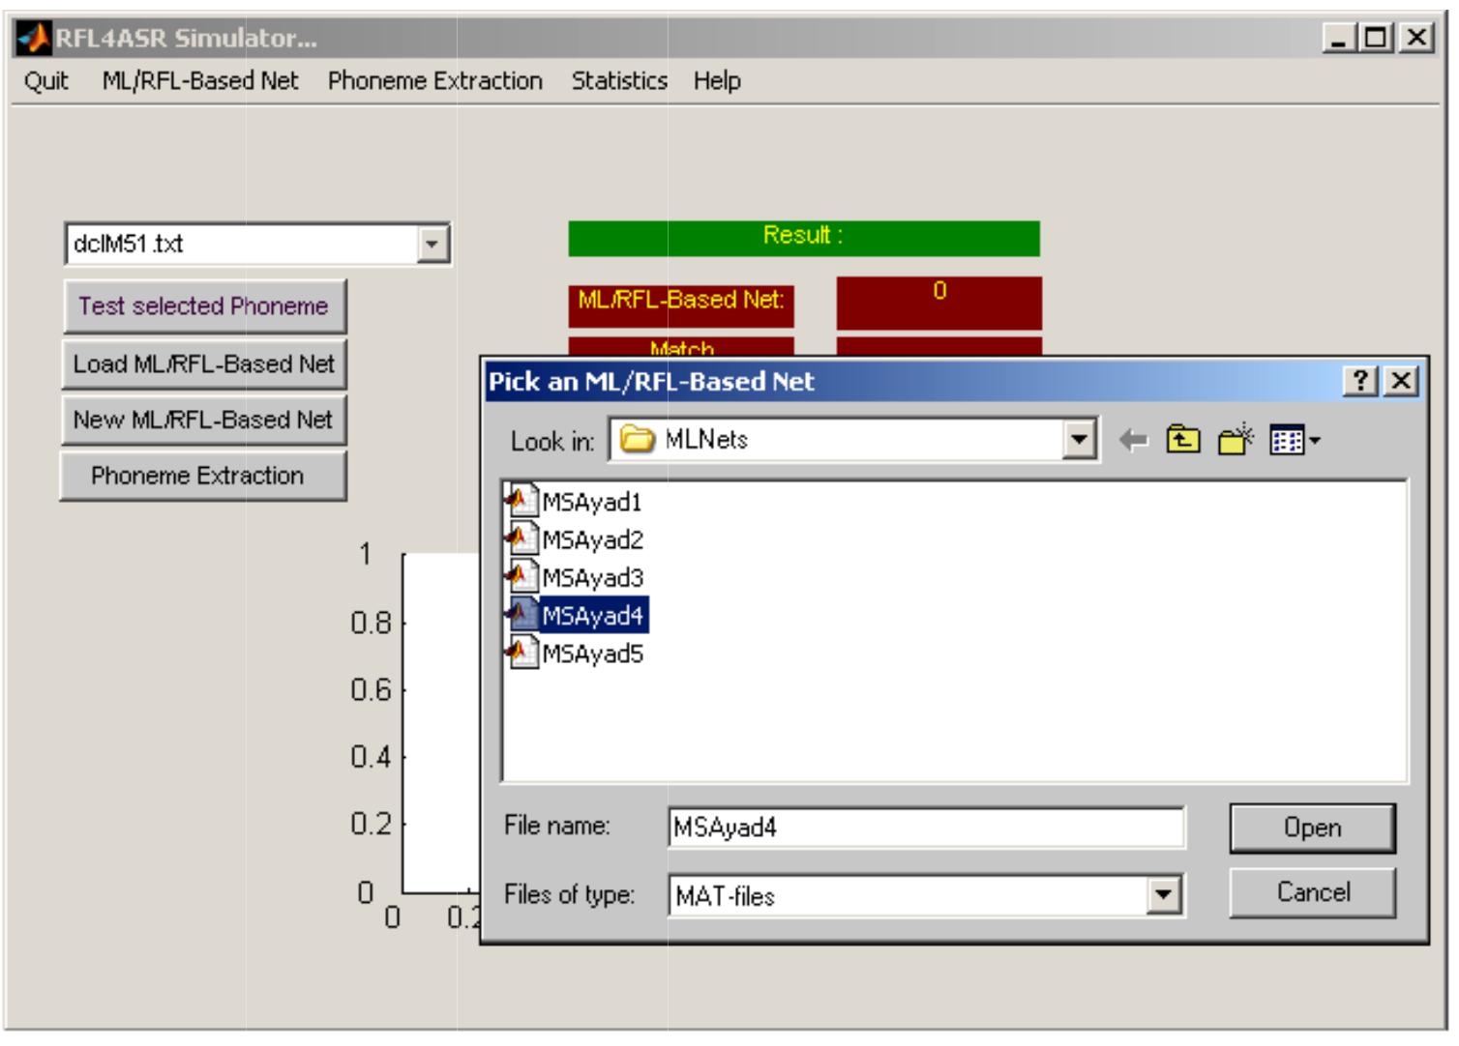Open the Statistics menu
This screenshot has width=1459, height=1046.
point(618,81)
